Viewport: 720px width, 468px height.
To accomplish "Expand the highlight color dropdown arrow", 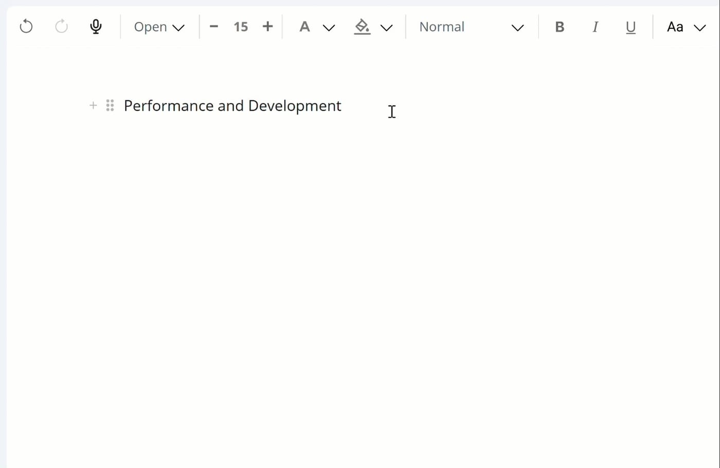I will (386, 28).
